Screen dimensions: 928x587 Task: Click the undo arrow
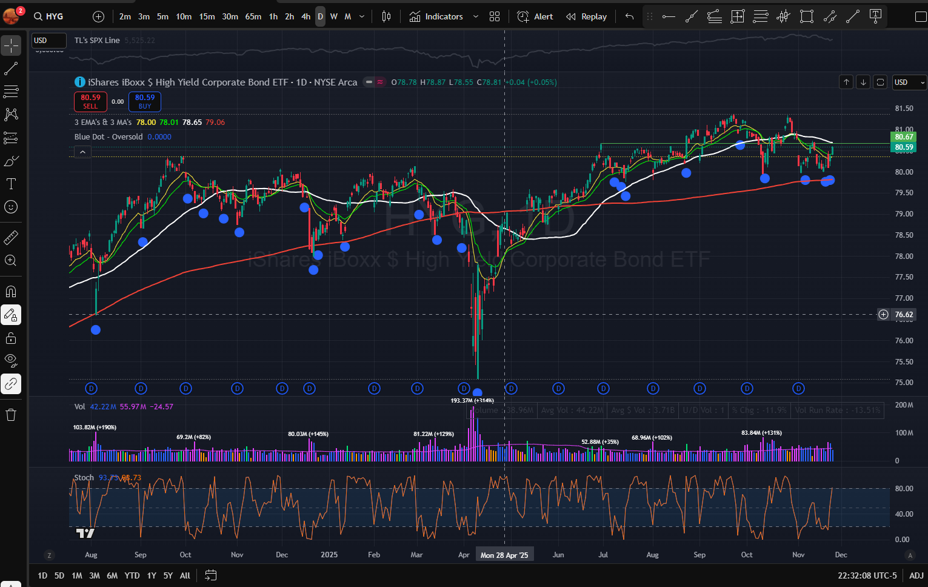[x=629, y=16]
